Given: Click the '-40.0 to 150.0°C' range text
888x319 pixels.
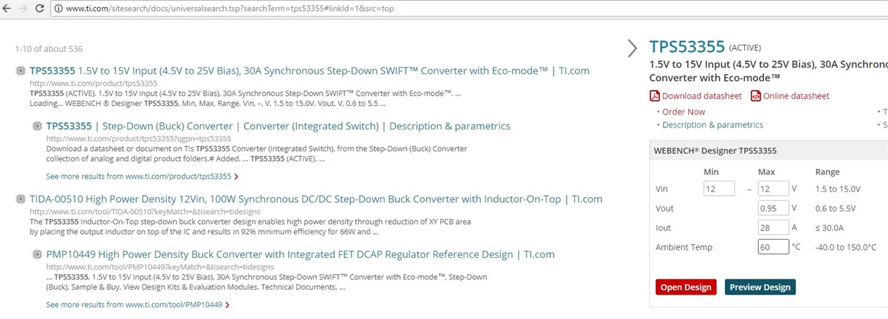Looking at the screenshot, I should pyautogui.click(x=846, y=247).
